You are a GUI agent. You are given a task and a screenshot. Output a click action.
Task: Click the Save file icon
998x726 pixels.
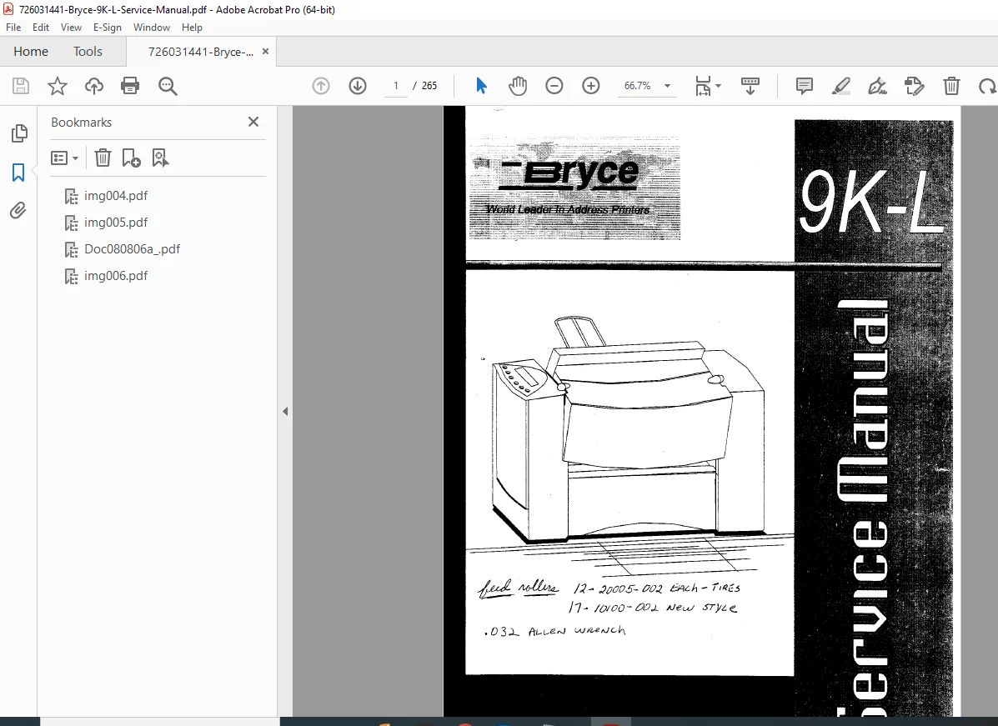[x=20, y=86]
